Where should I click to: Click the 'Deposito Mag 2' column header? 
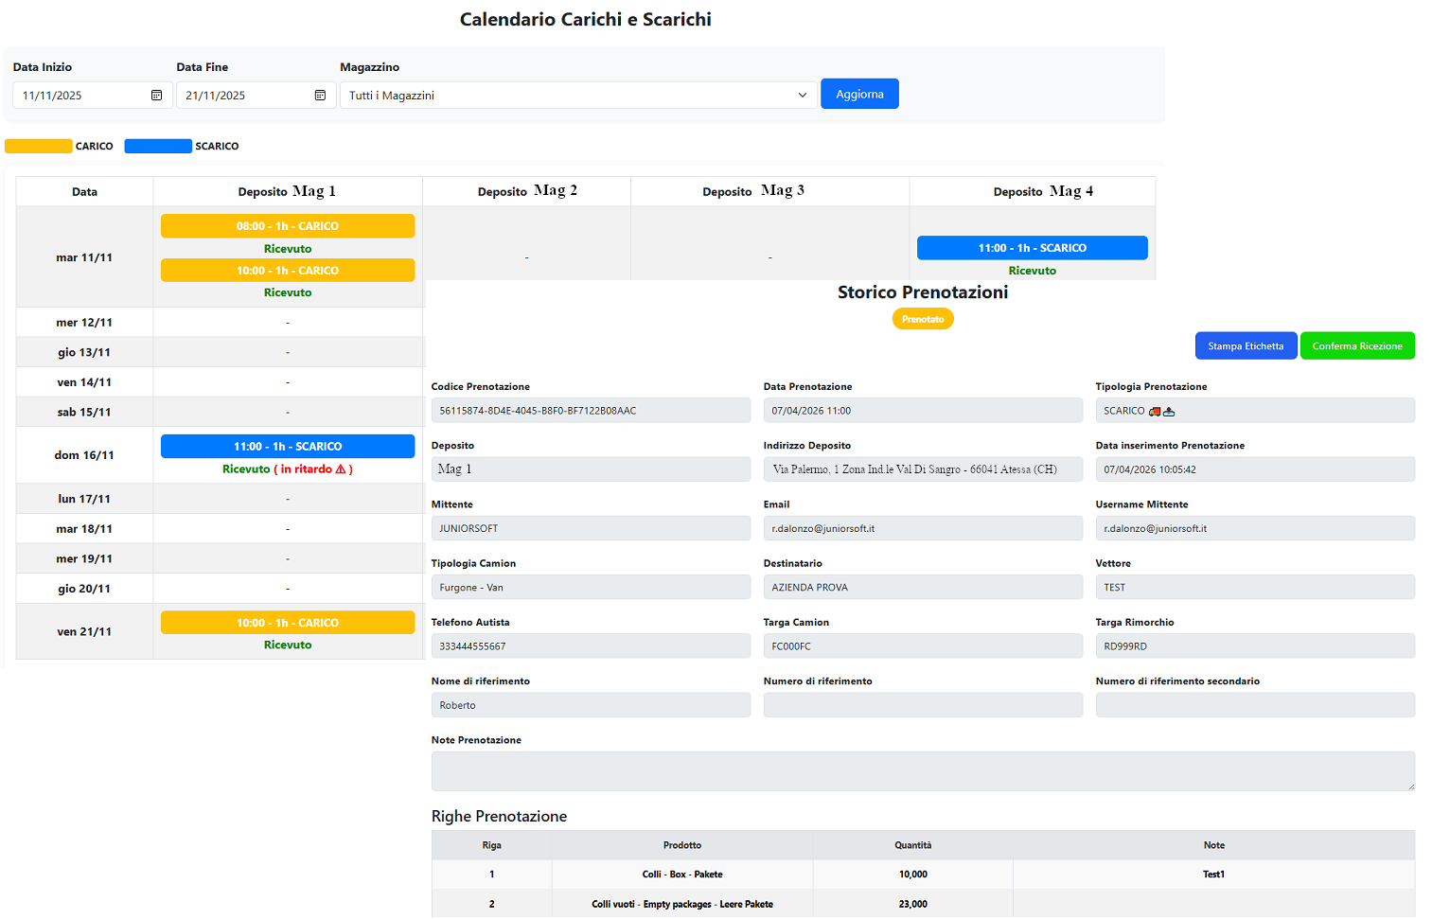[x=527, y=191]
